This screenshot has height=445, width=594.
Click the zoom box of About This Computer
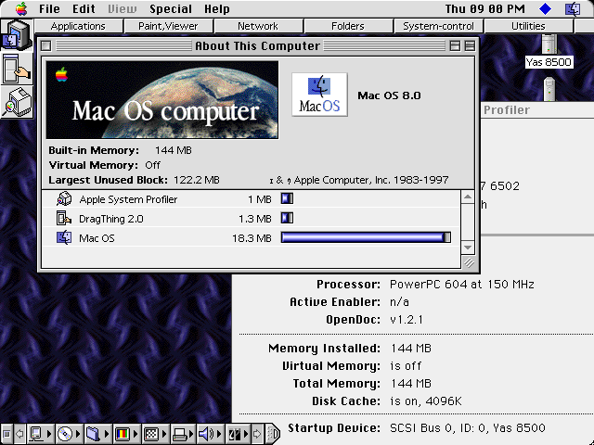pyautogui.click(x=455, y=45)
